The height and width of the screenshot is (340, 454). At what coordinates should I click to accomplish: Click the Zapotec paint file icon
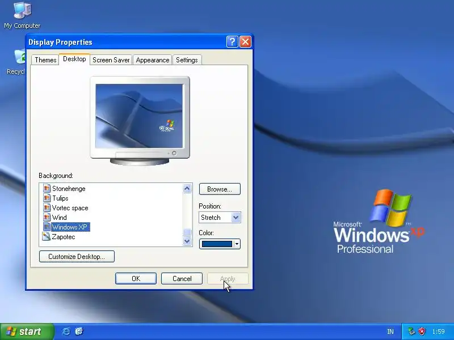coord(47,236)
